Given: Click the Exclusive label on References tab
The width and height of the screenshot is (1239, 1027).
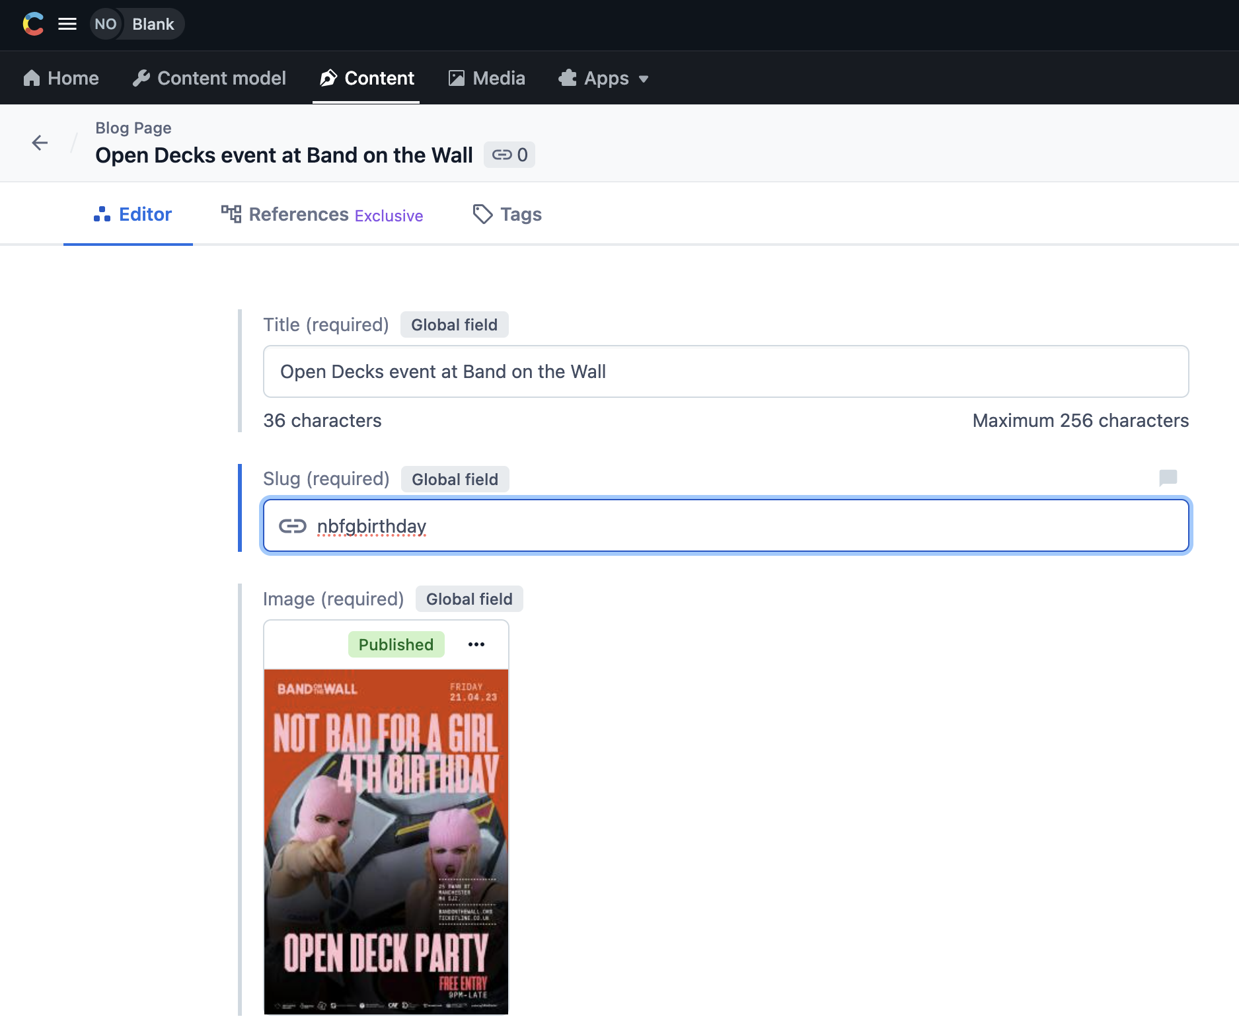Looking at the screenshot, I should (x=389, y=215).
